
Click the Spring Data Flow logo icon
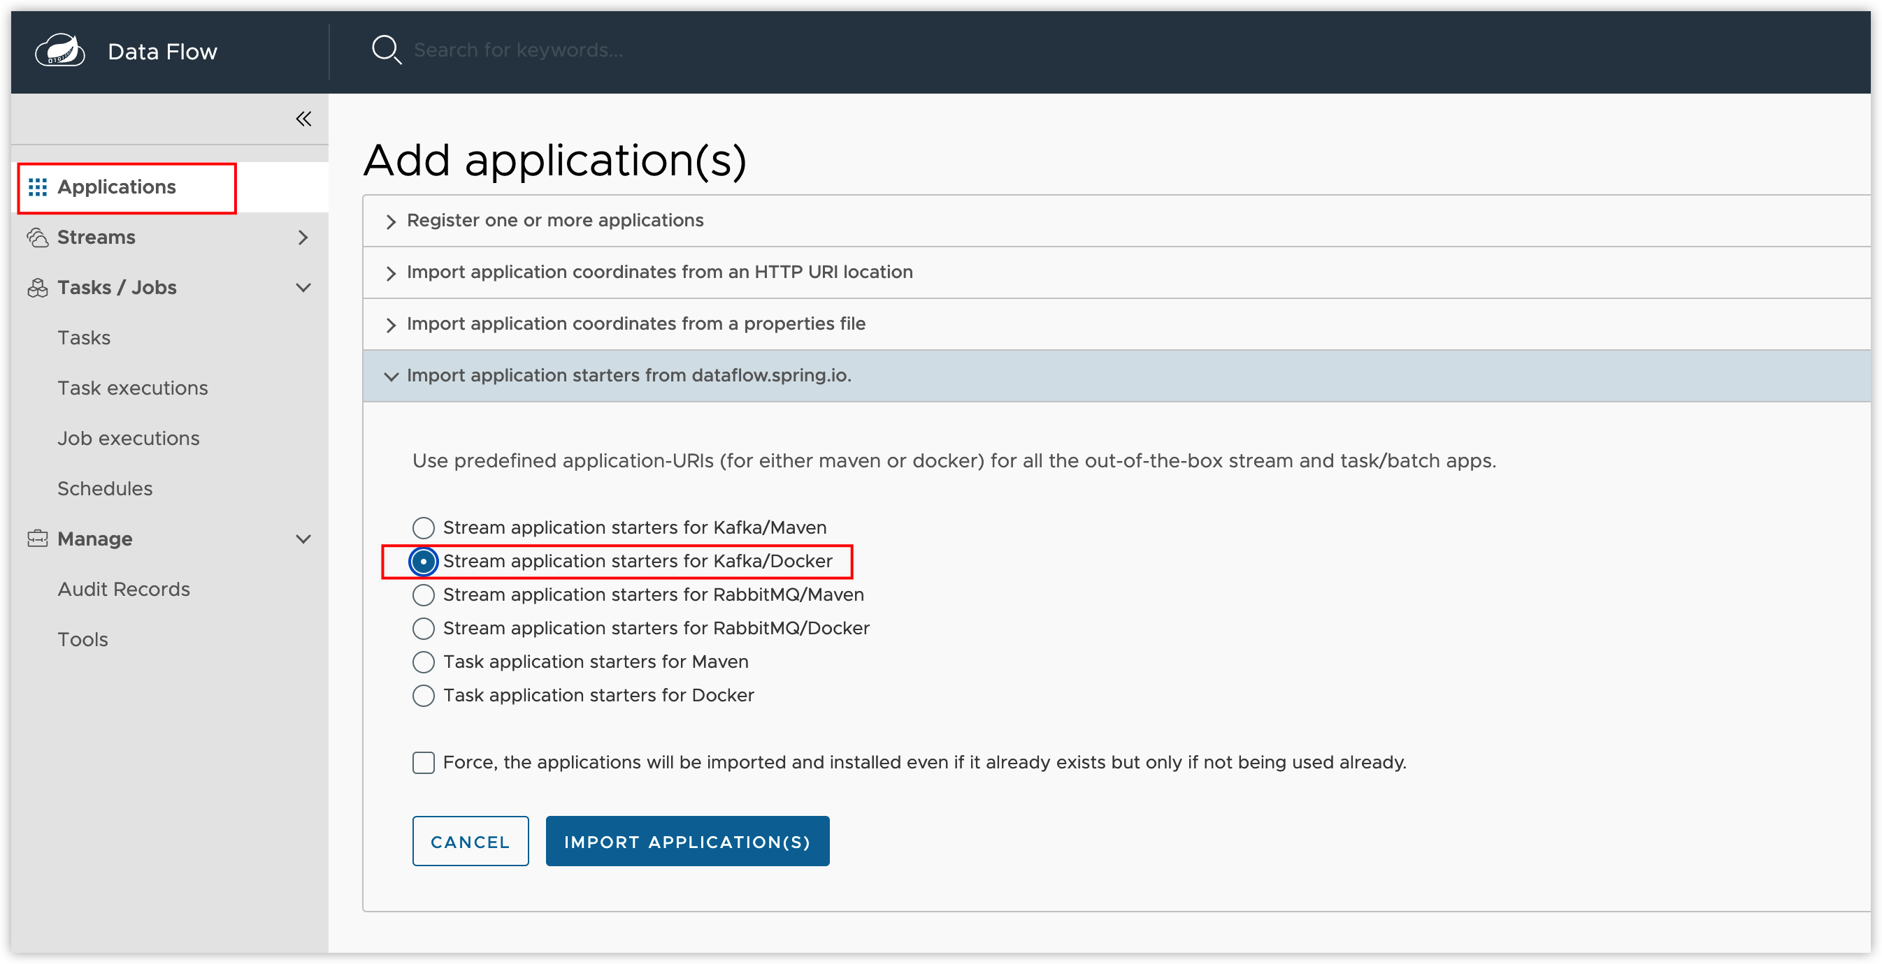[x=60, y=51]
